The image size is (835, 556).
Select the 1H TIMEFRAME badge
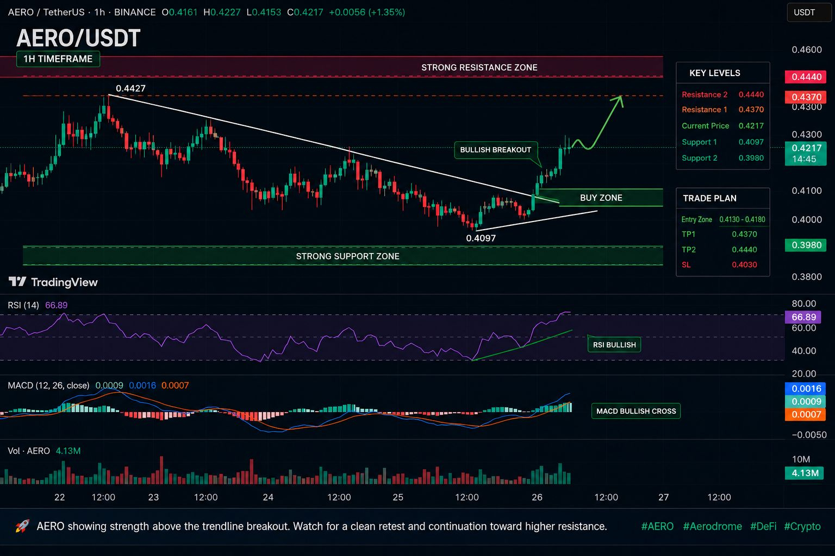click(58, 59)
